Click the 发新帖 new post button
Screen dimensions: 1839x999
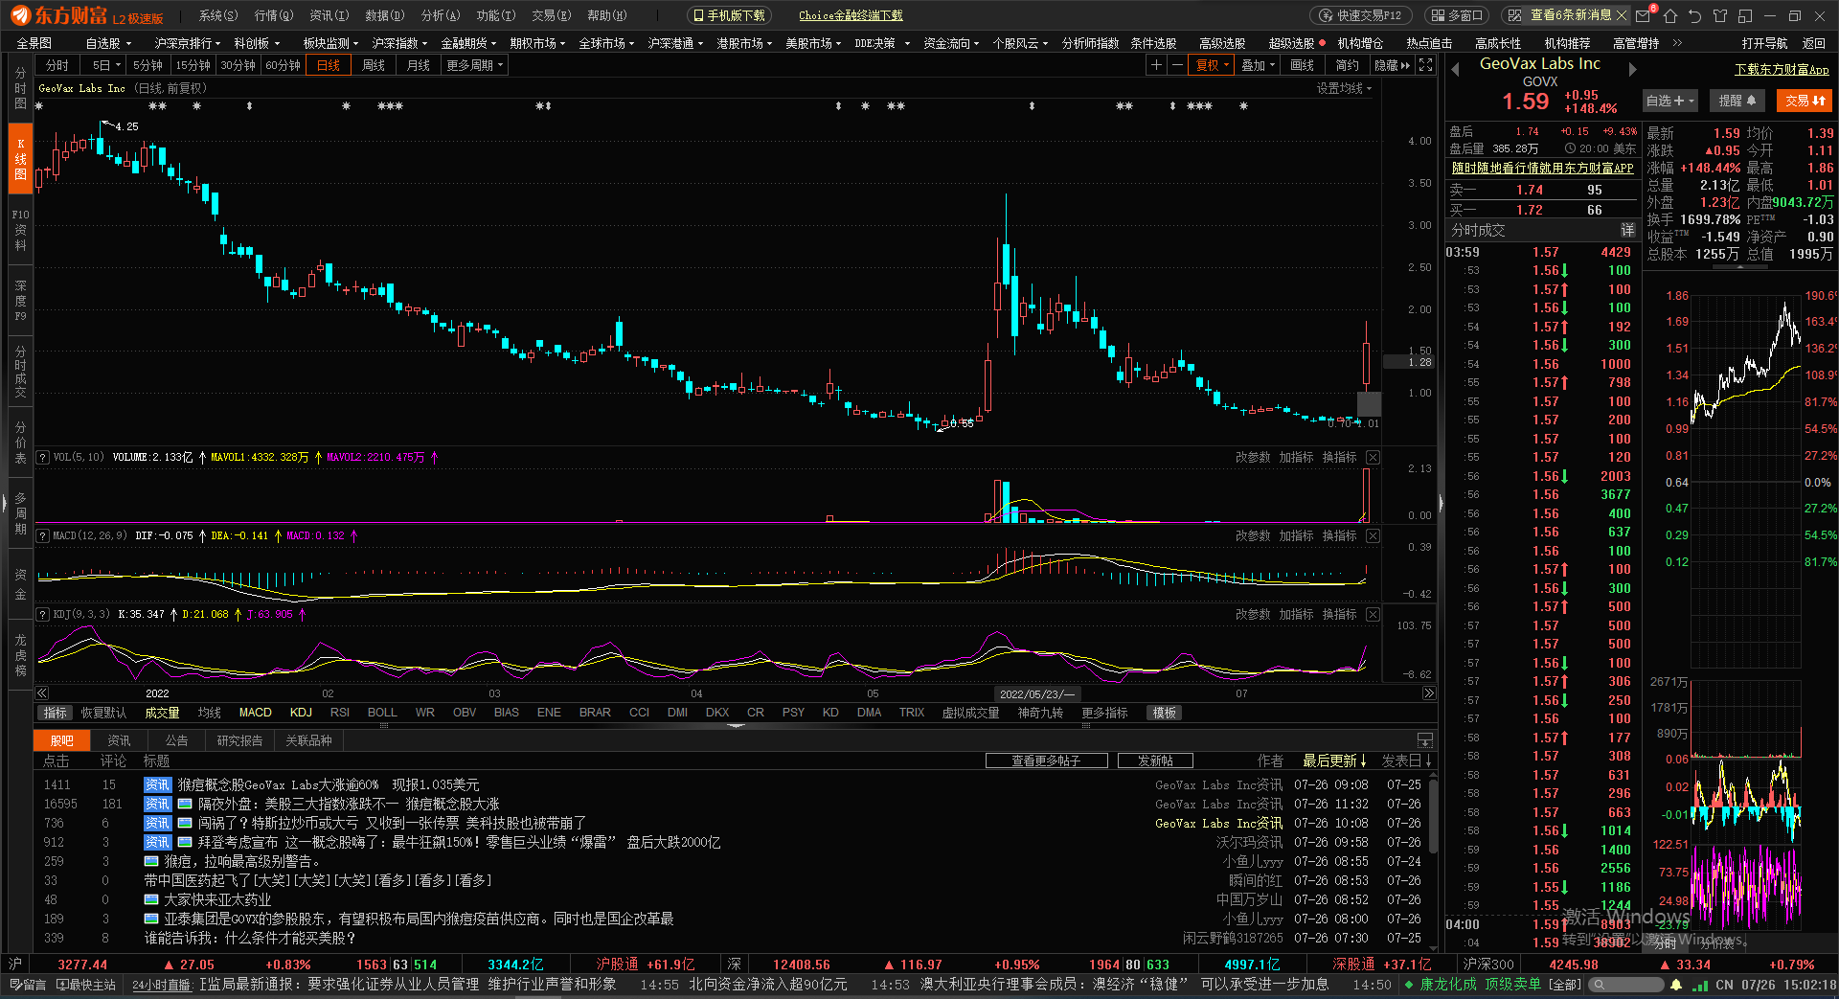[1155, 761]
